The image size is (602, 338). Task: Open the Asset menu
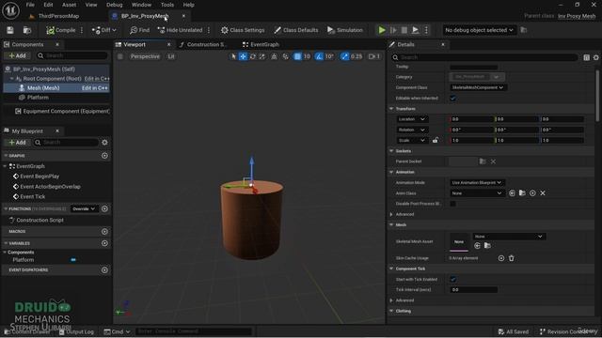(69, 5)
